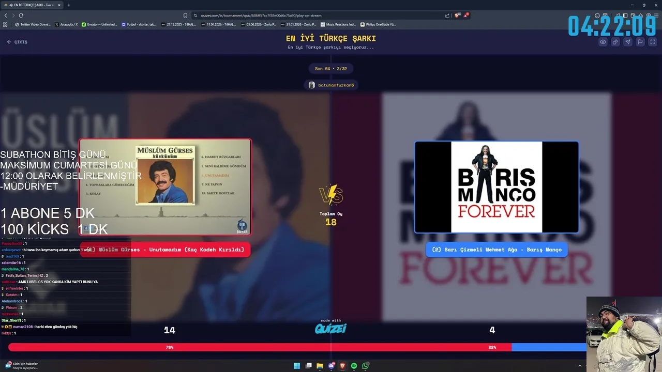Open the news widget on the taskbar

pyautogui.click(x=22, y=366)
